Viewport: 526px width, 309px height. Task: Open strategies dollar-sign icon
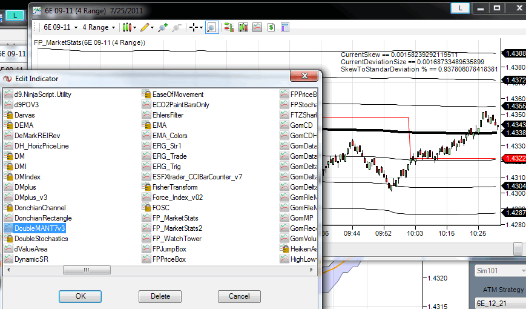271,27
